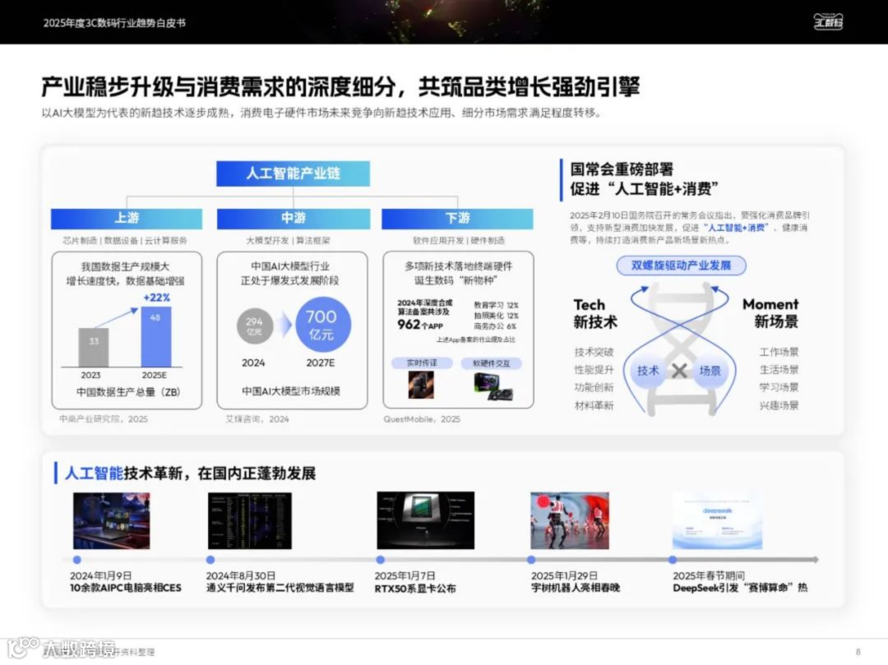
Task: Click the 芯片制造 | 数据设备 | 云计算服务 subtitle
Action: 125,241
